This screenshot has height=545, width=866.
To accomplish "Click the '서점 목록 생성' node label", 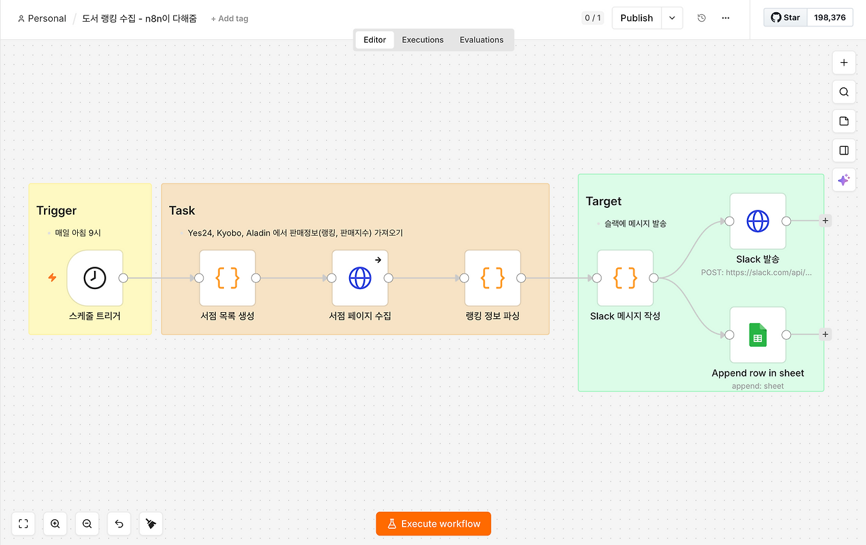I will tap(227, 316).
